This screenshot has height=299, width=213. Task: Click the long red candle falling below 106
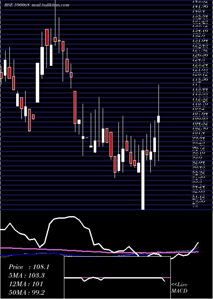(x=75, y=107)
